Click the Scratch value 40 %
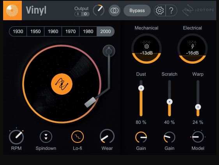The image size is (219, 165). pos(170,122)
